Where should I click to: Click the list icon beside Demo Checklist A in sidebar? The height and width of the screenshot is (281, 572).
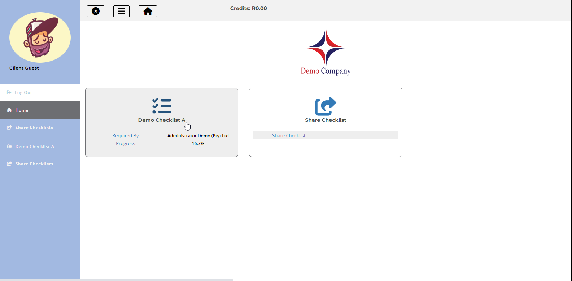[x=9, y=147]
